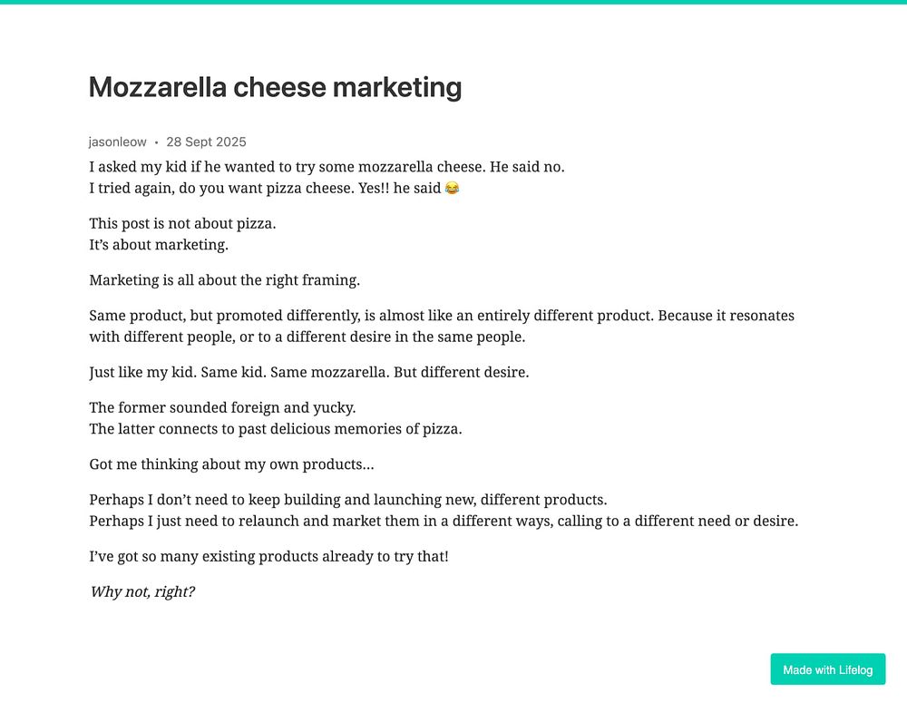Click the laughing tears emoji
This screenshot has width=907, height=703.
(x=452, y=189)
